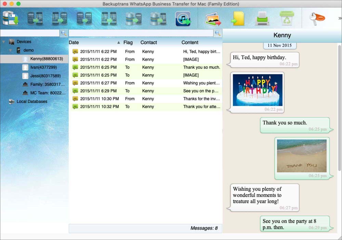Open the Thank You beach sand image thumbnail
This screenshot has width=342, height=240.
click(302, 156)
